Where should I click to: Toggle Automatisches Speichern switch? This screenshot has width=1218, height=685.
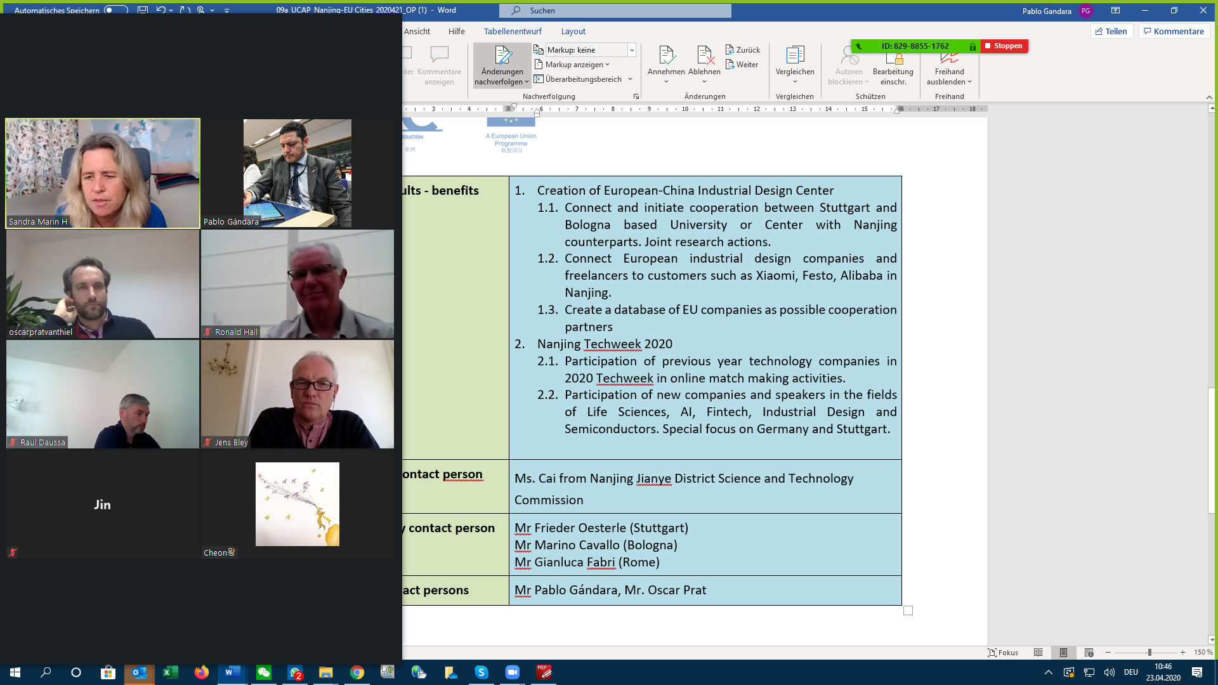[115, 10]
